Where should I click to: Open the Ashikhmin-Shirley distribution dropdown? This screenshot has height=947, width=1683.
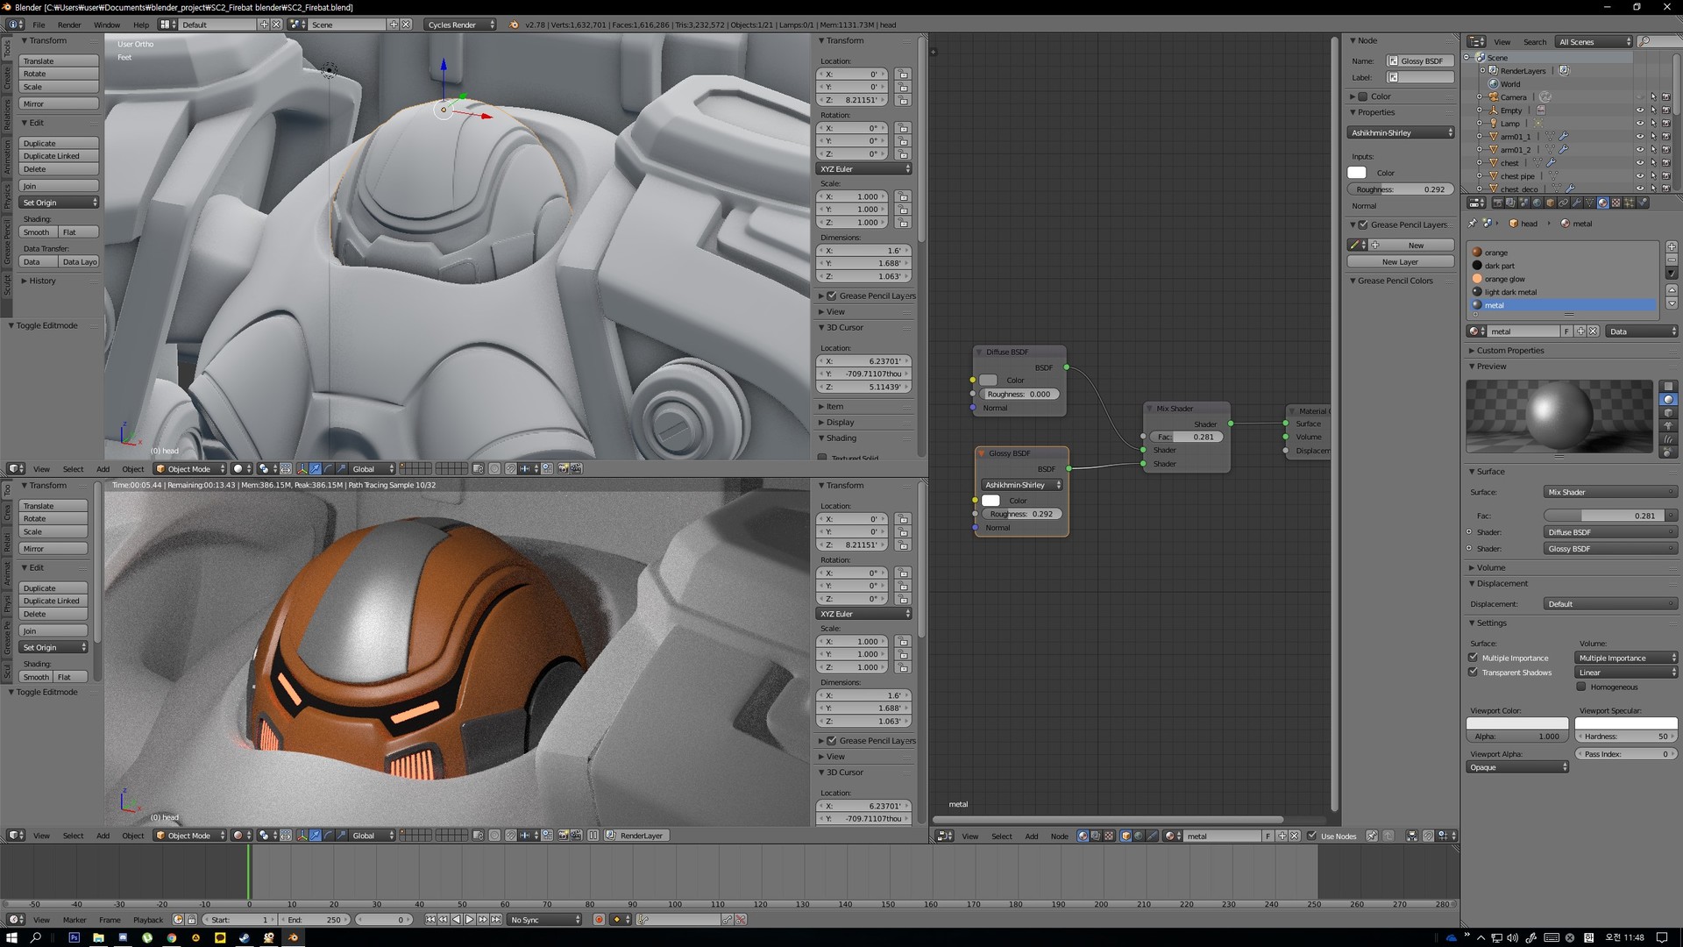pyautogui.click(x=1400, y=132)
